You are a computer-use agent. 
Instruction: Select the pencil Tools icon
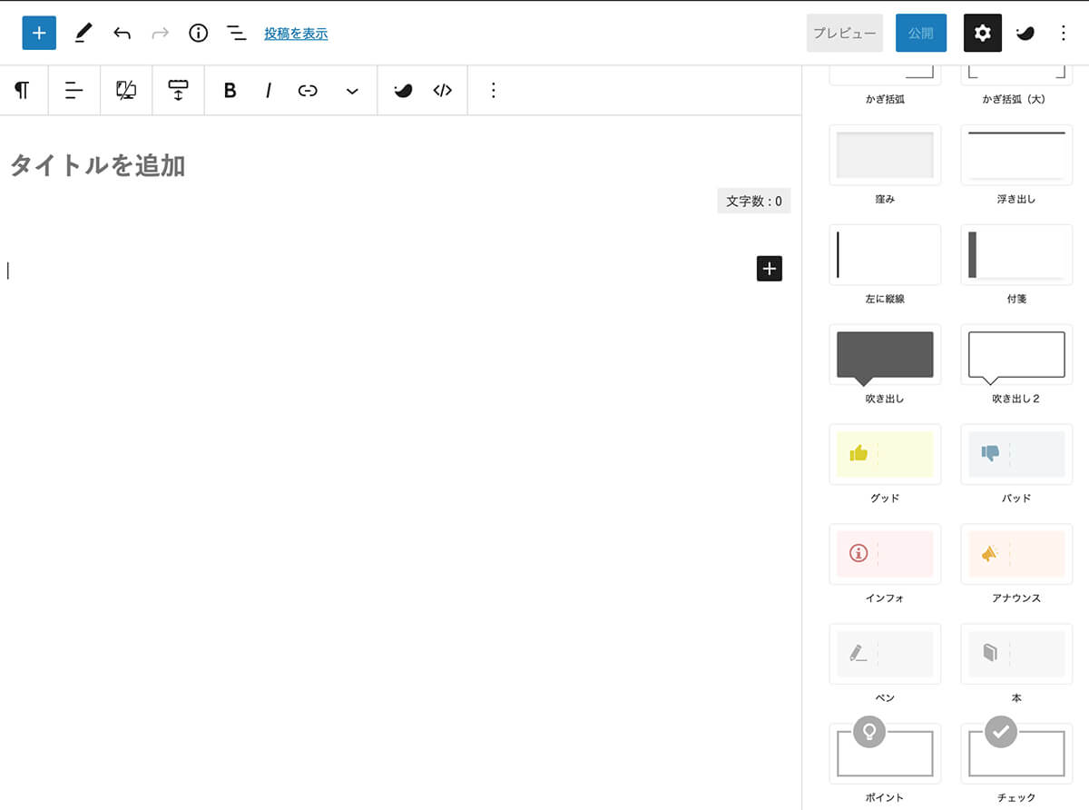click(83, 34)
